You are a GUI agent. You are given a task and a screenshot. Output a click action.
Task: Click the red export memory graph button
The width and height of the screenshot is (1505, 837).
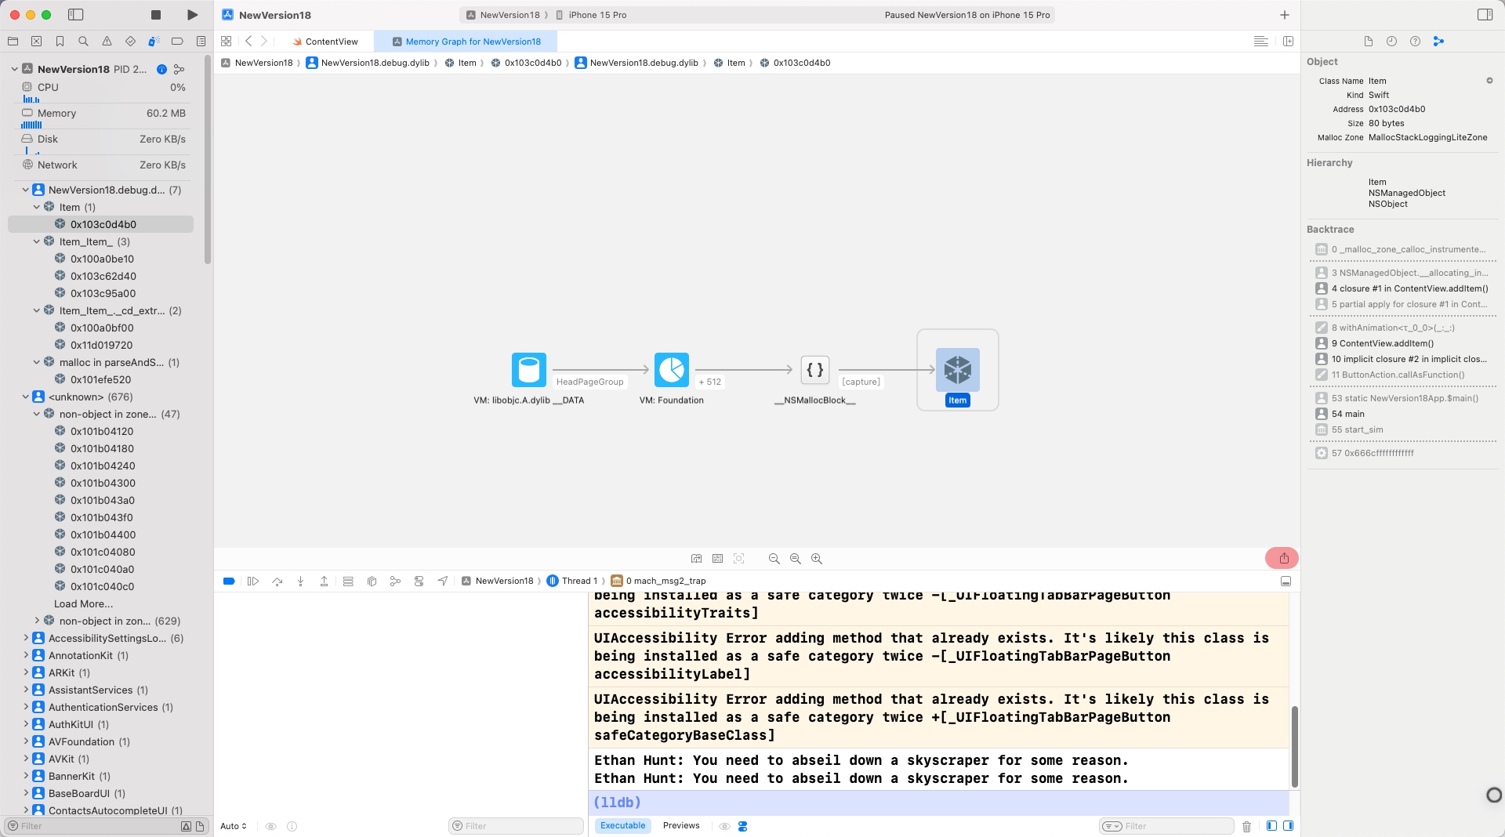pos(1282,558)
